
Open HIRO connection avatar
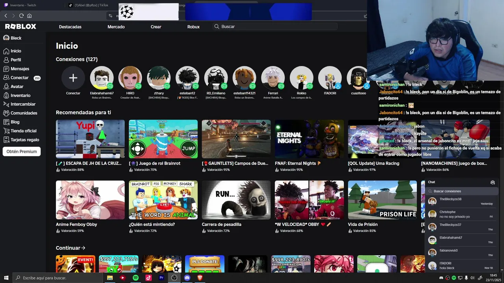(x=130, y=78)
